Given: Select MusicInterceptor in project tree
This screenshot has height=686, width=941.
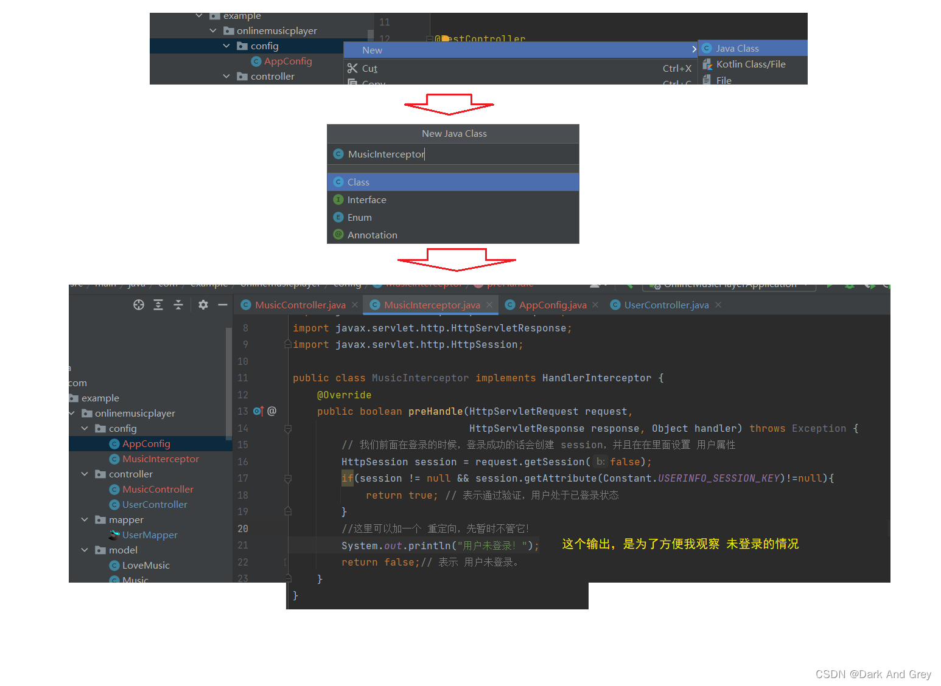Looking at the screenshot, I should click(161, 459).
